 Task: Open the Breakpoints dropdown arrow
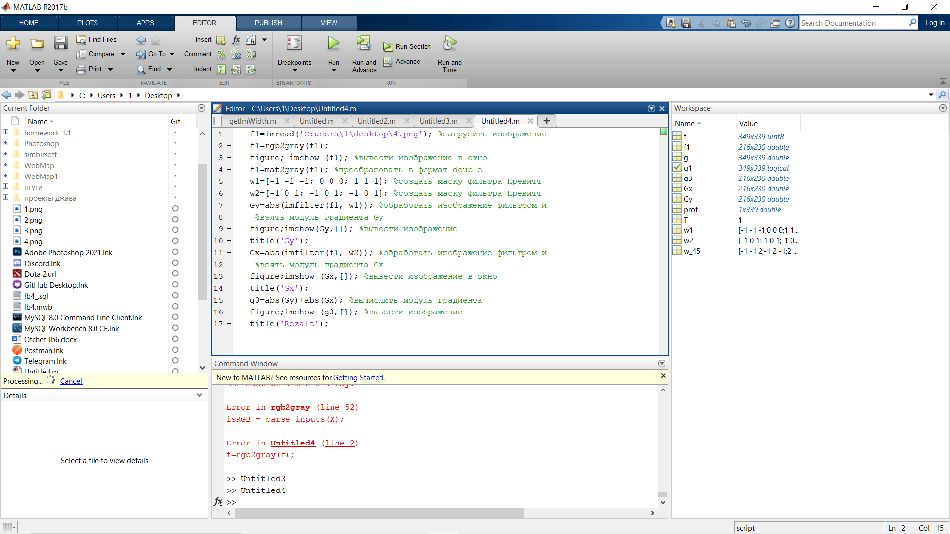pos(294,71)
